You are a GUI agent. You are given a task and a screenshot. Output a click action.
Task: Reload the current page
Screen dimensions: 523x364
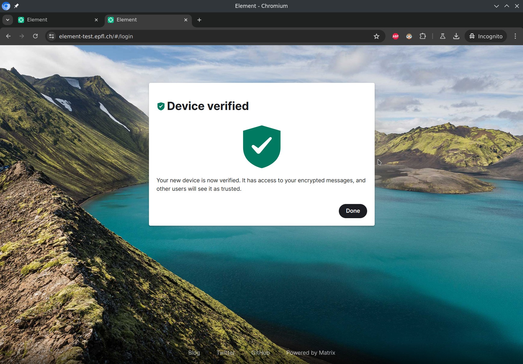35,36
